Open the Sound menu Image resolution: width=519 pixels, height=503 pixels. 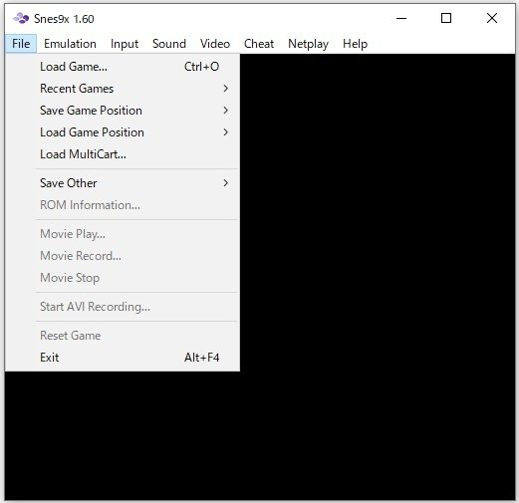169,44
